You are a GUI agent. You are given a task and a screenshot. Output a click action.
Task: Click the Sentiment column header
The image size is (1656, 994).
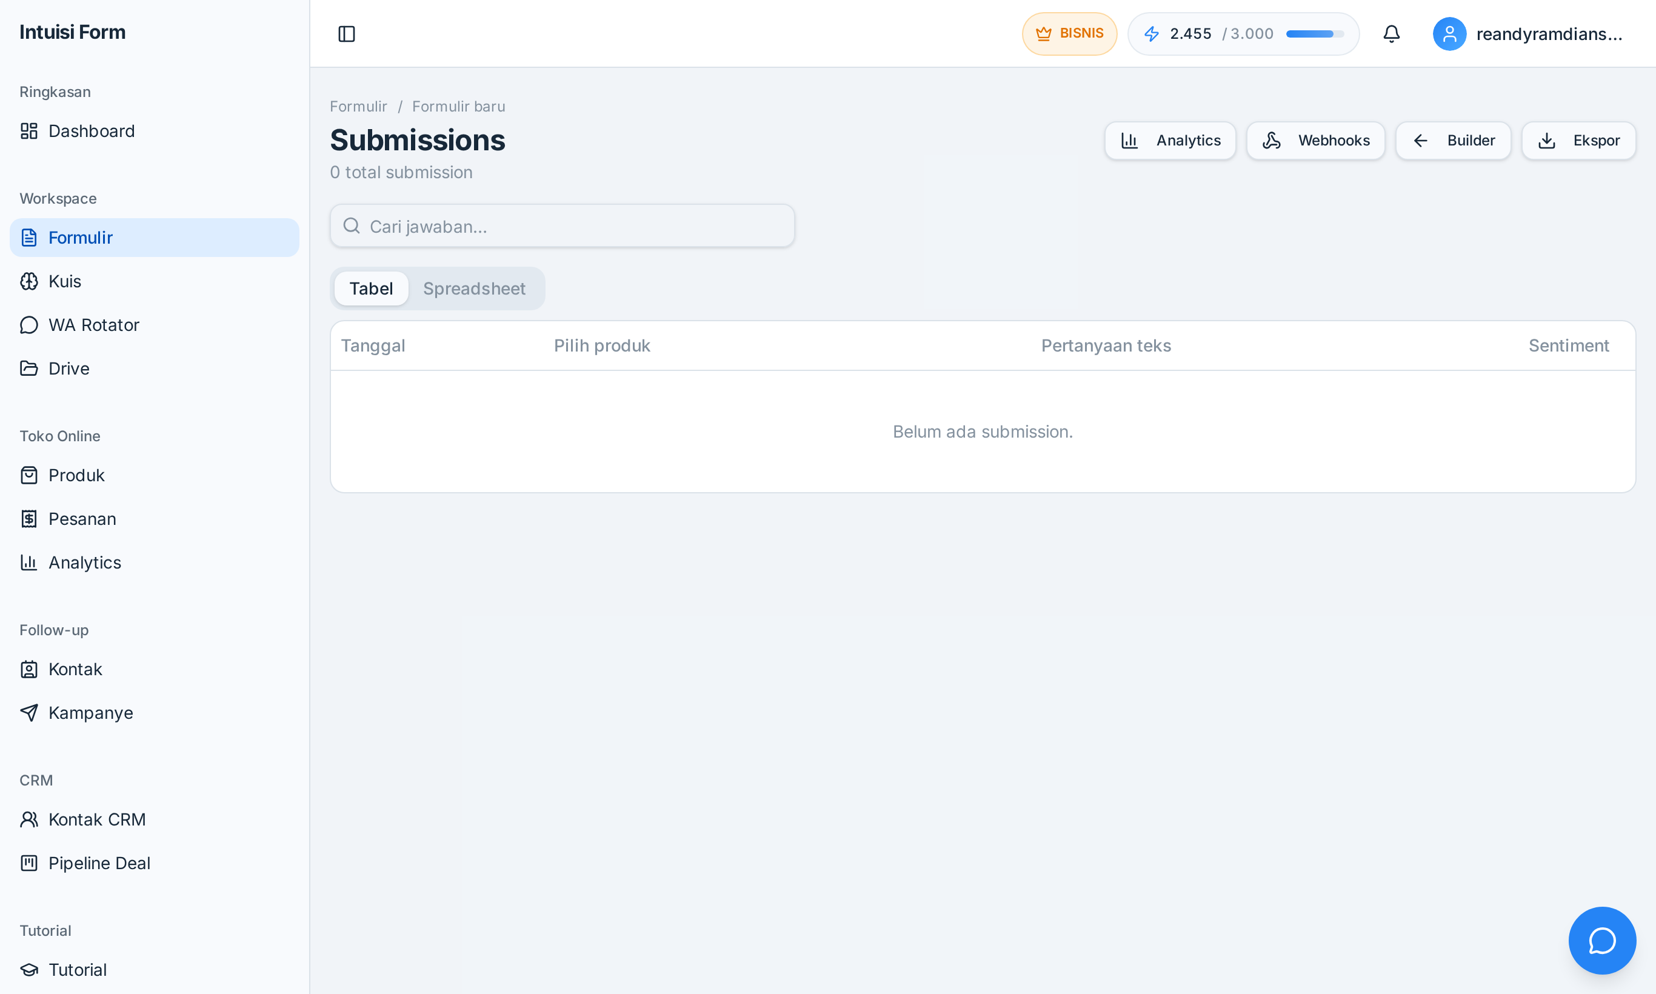pos(1568,345)
